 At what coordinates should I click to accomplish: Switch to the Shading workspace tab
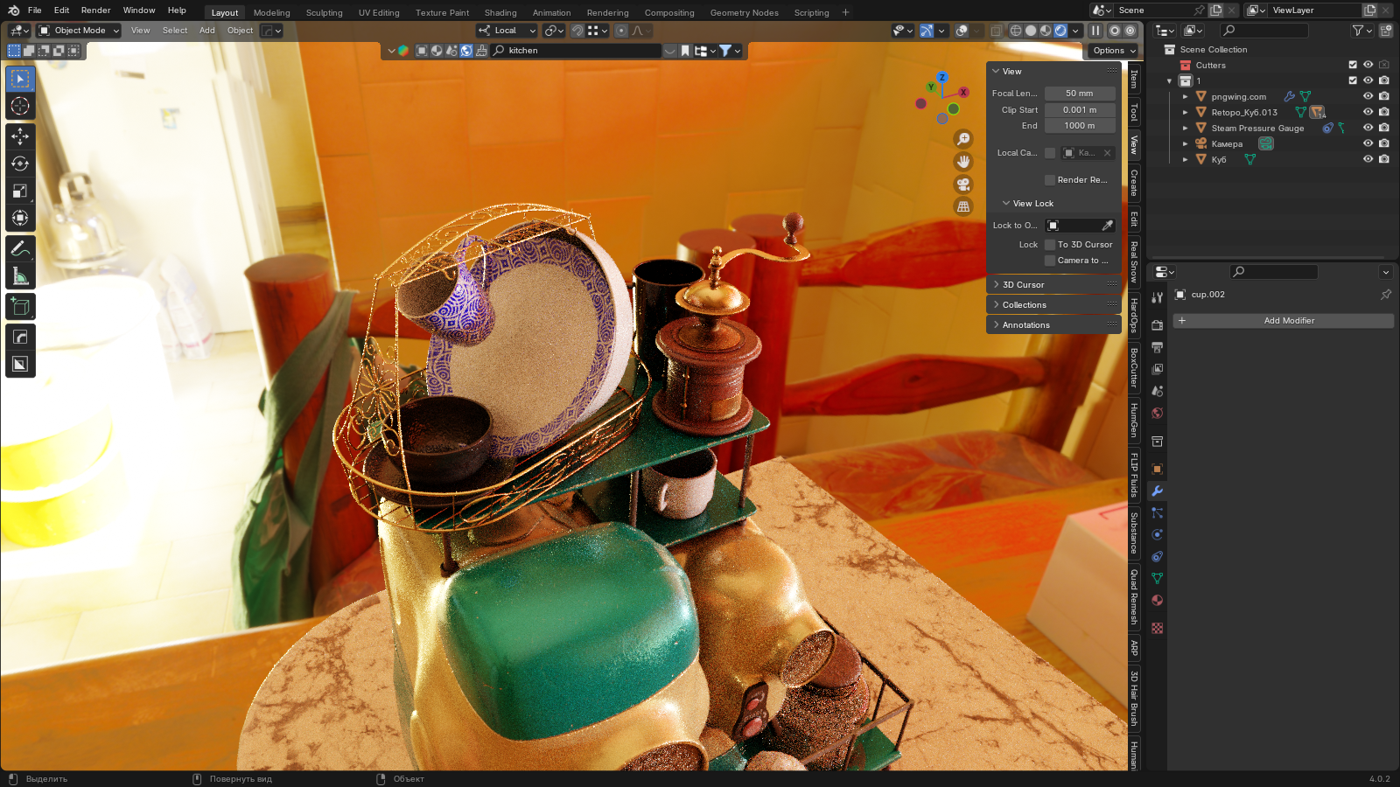(500, 13)
